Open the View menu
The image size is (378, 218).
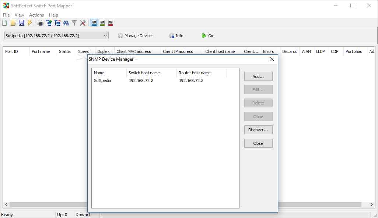[19, 15]
